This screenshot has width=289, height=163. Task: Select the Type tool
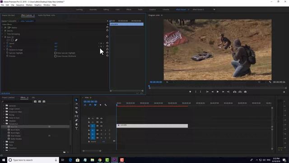76,128
